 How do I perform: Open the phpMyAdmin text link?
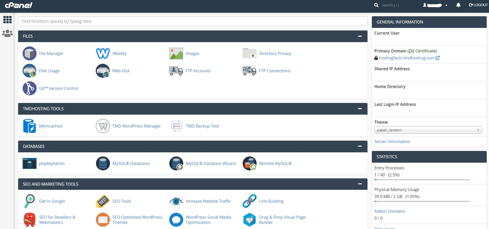click(x=52, y=164)
